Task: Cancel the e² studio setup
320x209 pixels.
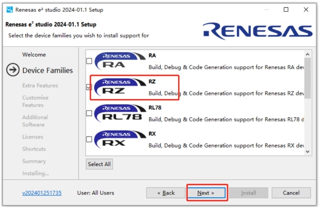Action: pos(291,193)
